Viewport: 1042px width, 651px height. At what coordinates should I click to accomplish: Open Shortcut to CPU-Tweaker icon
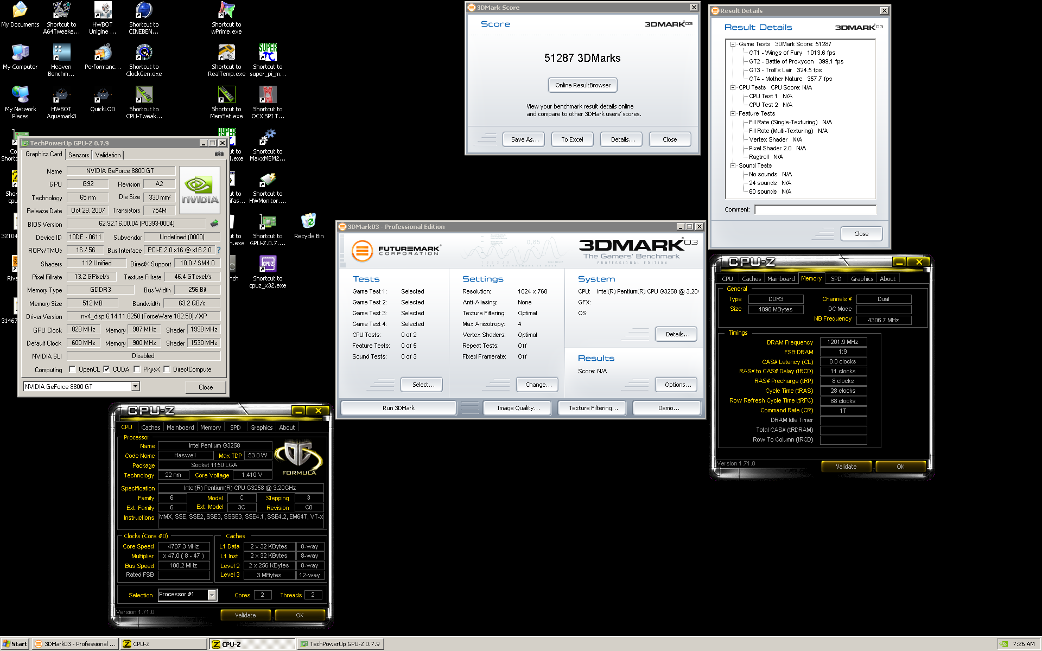click(144, 103)
